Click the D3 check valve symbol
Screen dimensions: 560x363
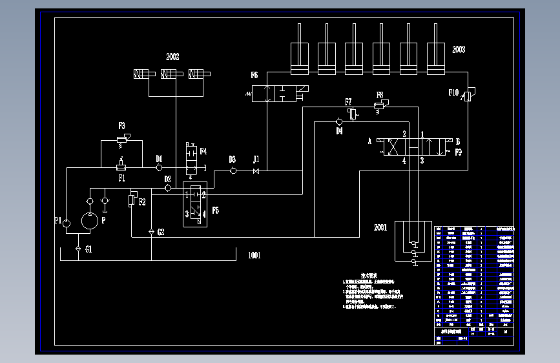click(x=233, y=171)
